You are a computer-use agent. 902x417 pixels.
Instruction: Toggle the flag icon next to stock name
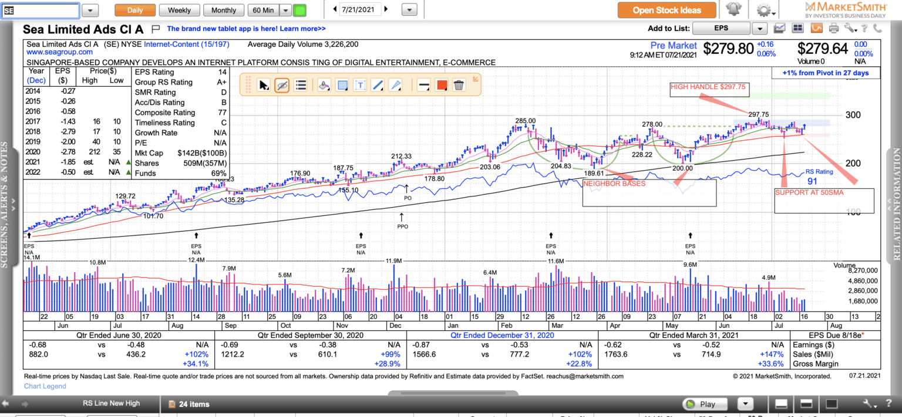[156, 28]
